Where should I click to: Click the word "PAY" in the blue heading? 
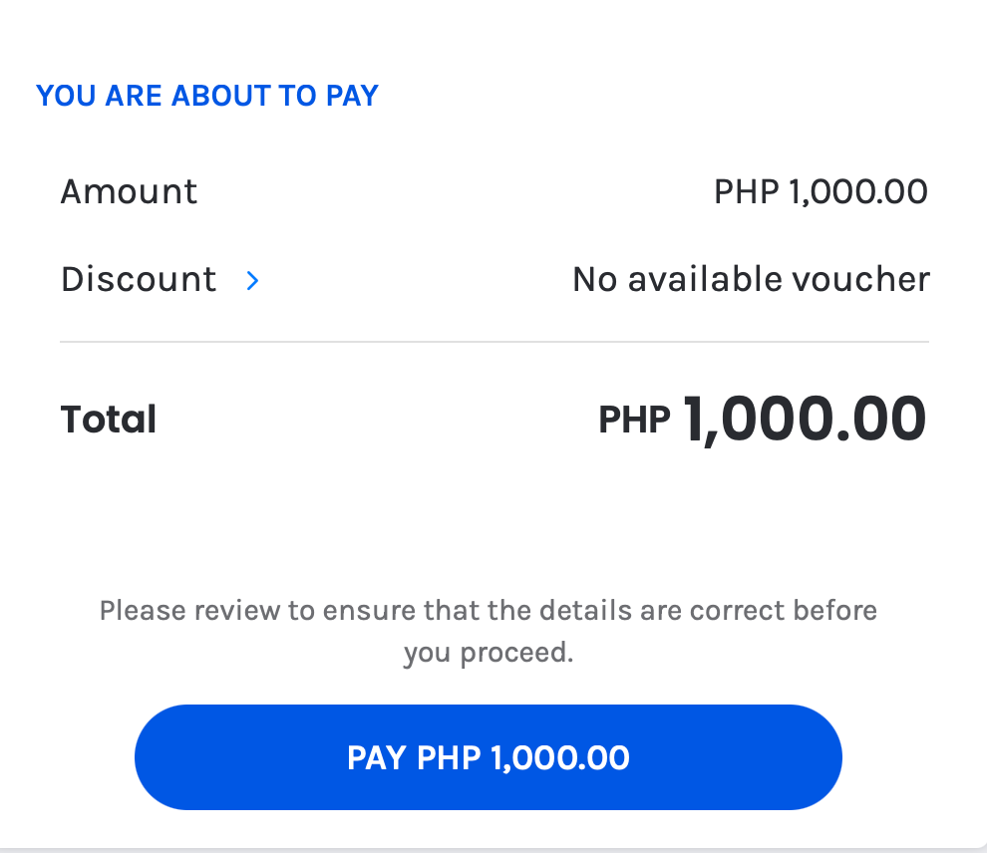[x=352, y=96]
